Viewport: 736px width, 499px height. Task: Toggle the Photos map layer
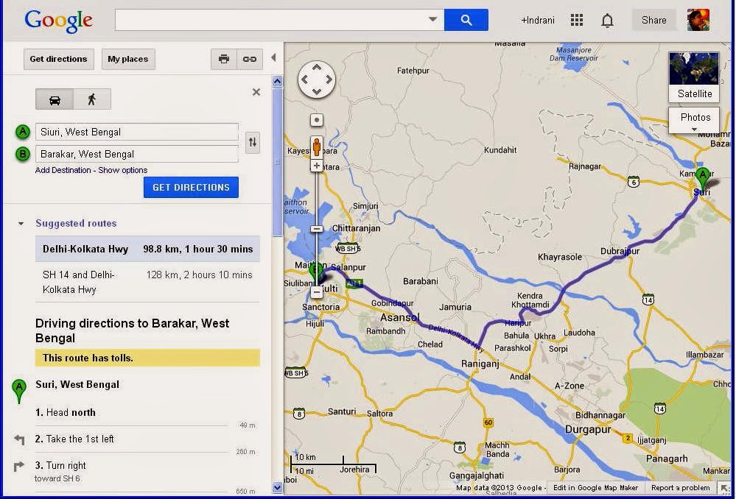[x=693, y=118]
